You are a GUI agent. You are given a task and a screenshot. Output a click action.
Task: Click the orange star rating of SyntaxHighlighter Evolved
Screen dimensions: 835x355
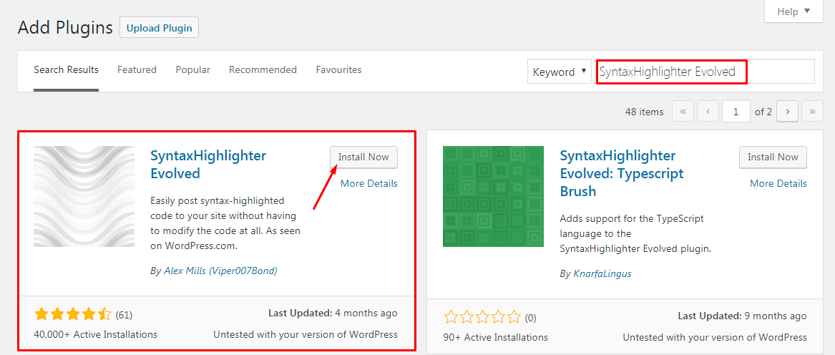73,314
